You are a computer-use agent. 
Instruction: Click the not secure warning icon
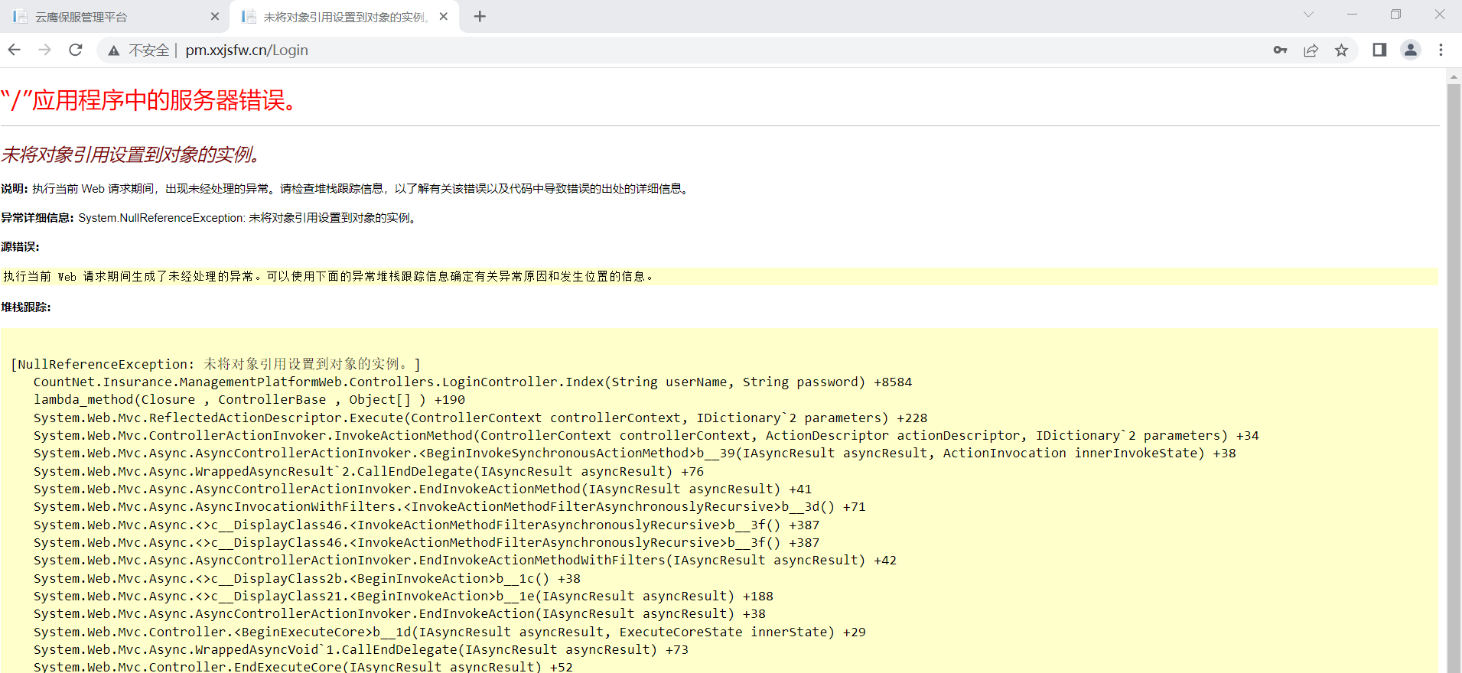[114, 50]
